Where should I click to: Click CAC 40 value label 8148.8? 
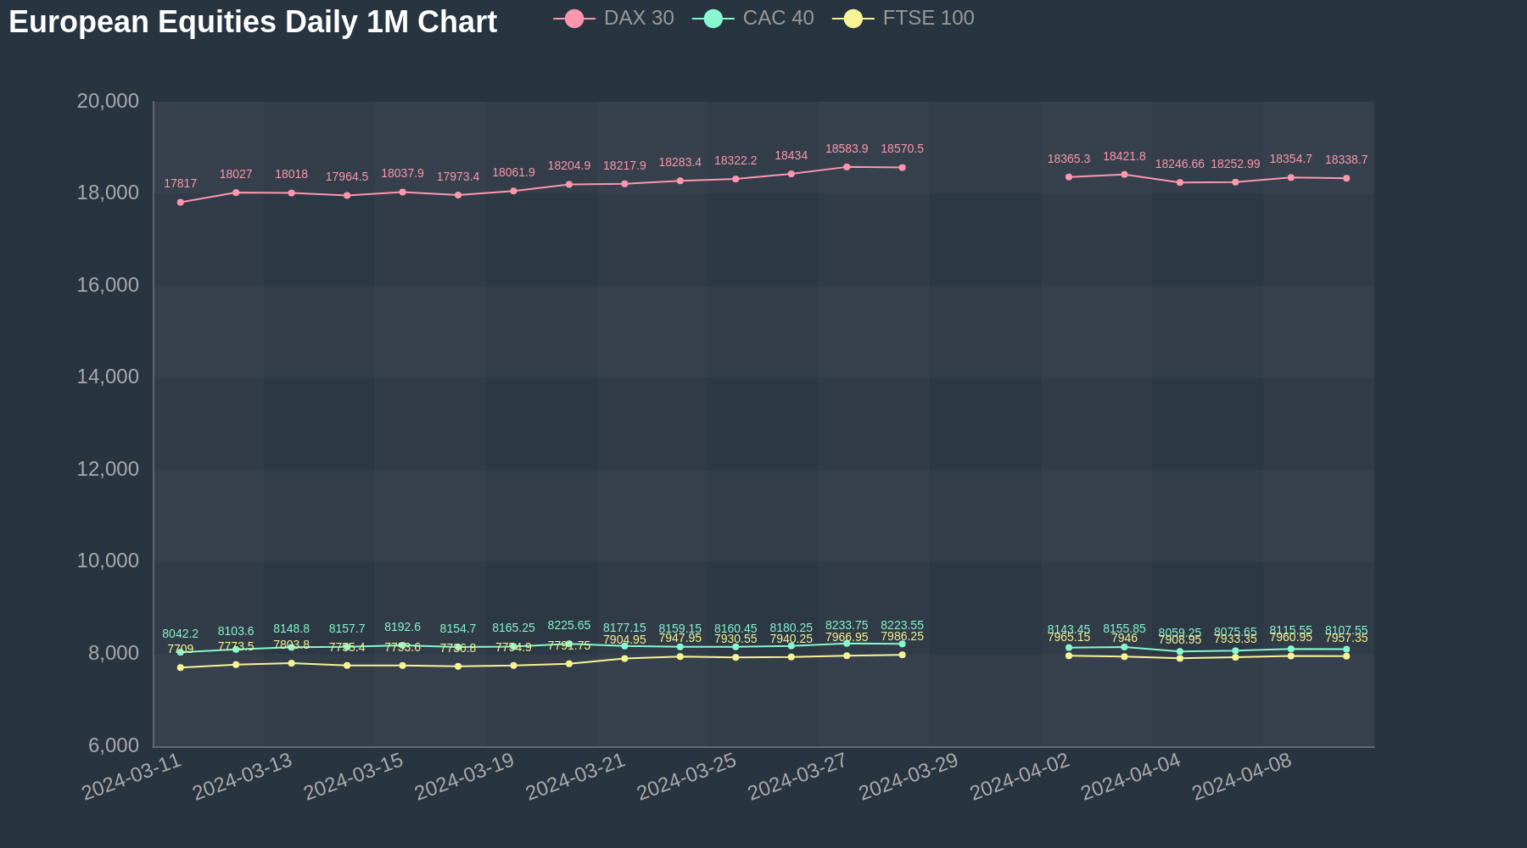tap(292, 629)
